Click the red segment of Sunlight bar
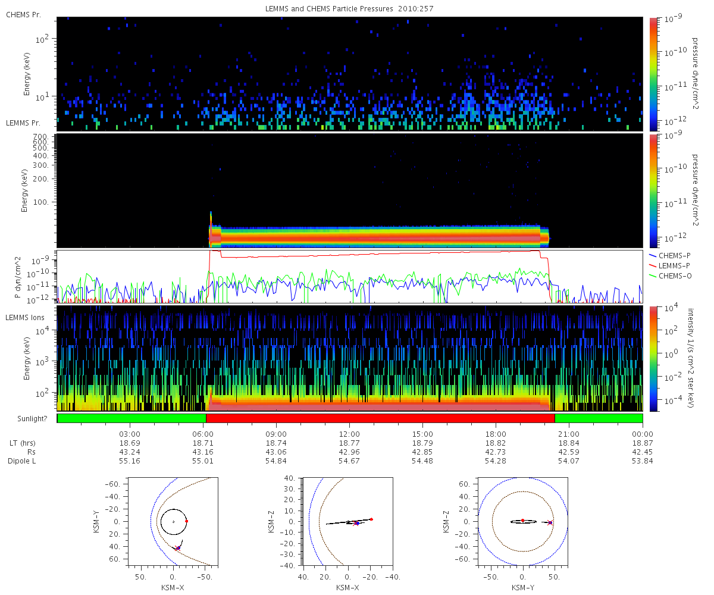The height and width of the screenshot is (595, 714). pyautogui.click(x=380, y=418)
